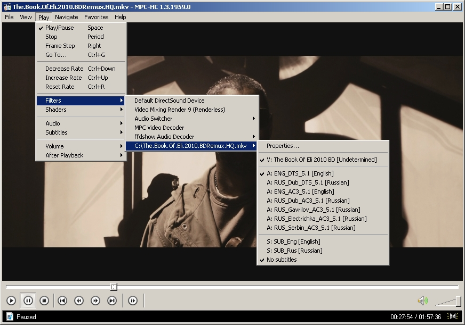Skip to previous chapter button
The height and width of the screenshot is (325, 465).
62,301
